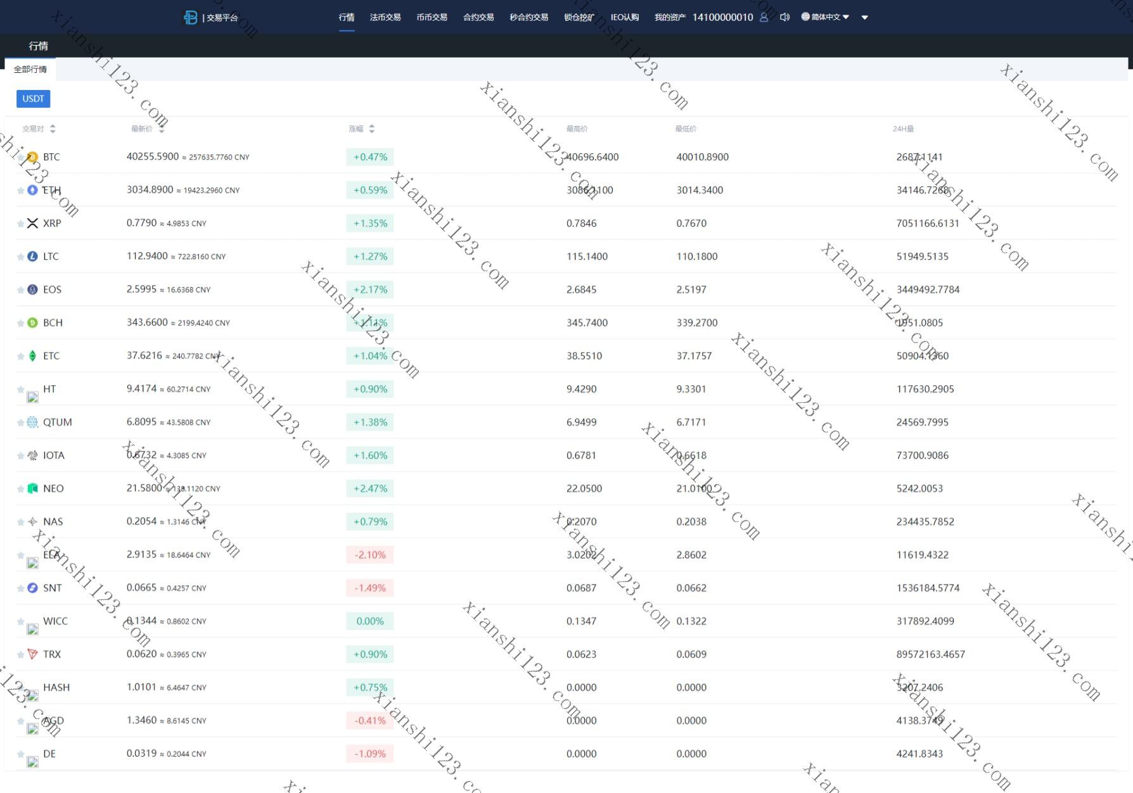
Task: Click the HASH pair name
Action: pos(56,687)
